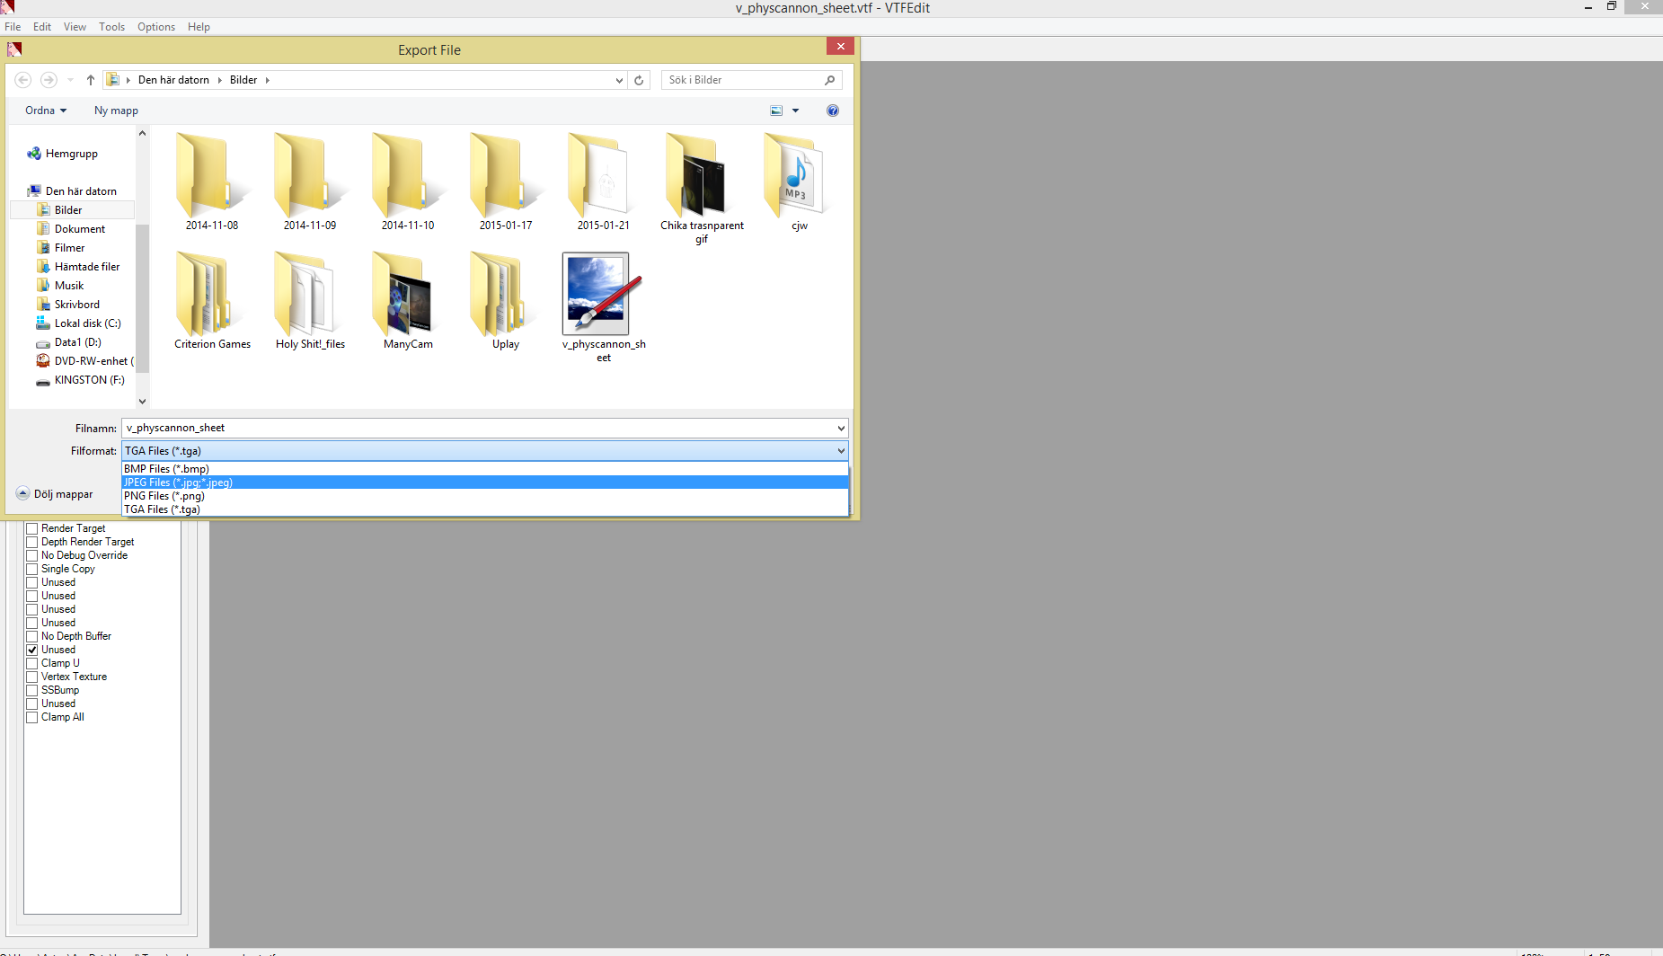Open the dialog help icon

(833, 111)
